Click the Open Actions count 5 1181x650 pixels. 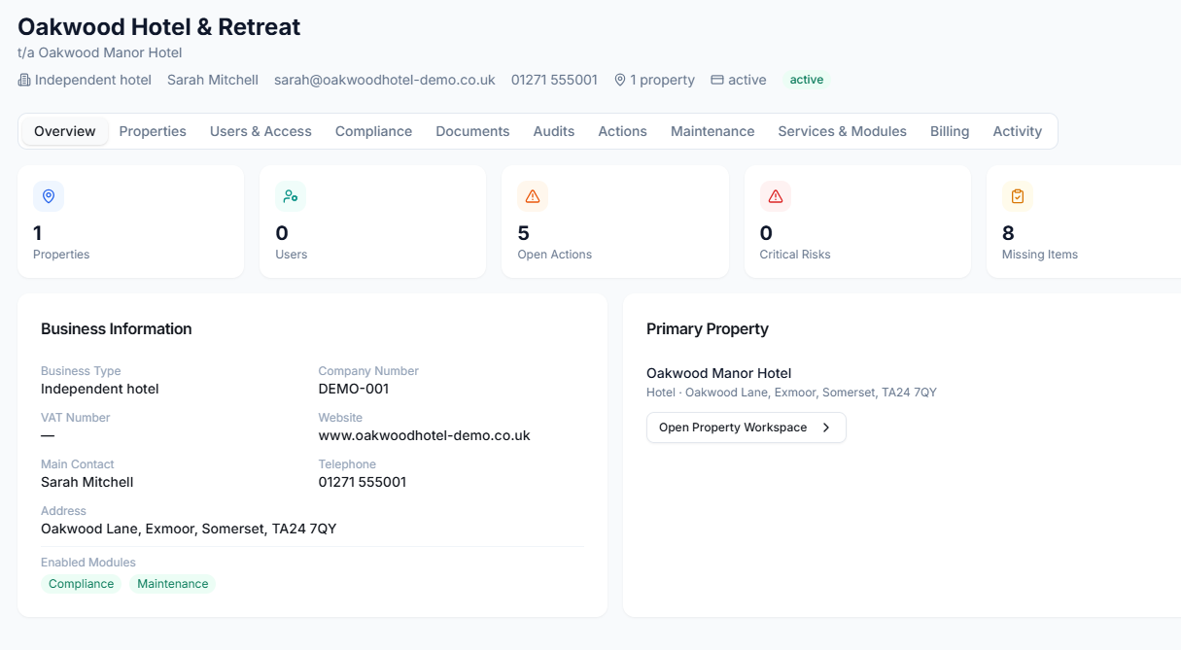click(524, 233)
